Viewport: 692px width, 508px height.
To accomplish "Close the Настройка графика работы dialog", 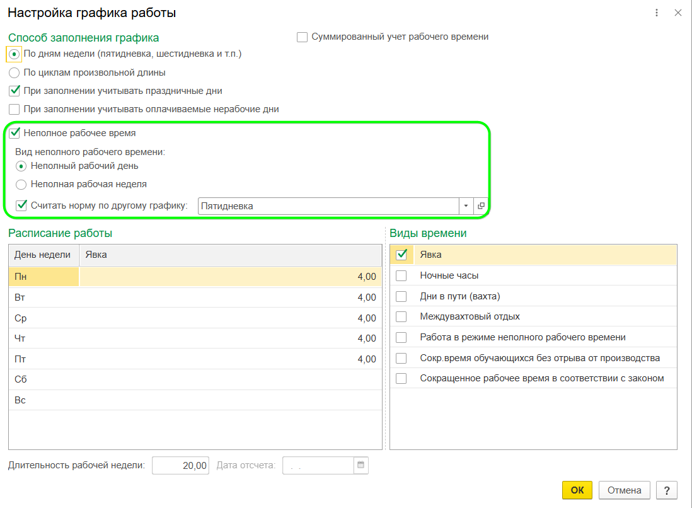I will [678, 13].
